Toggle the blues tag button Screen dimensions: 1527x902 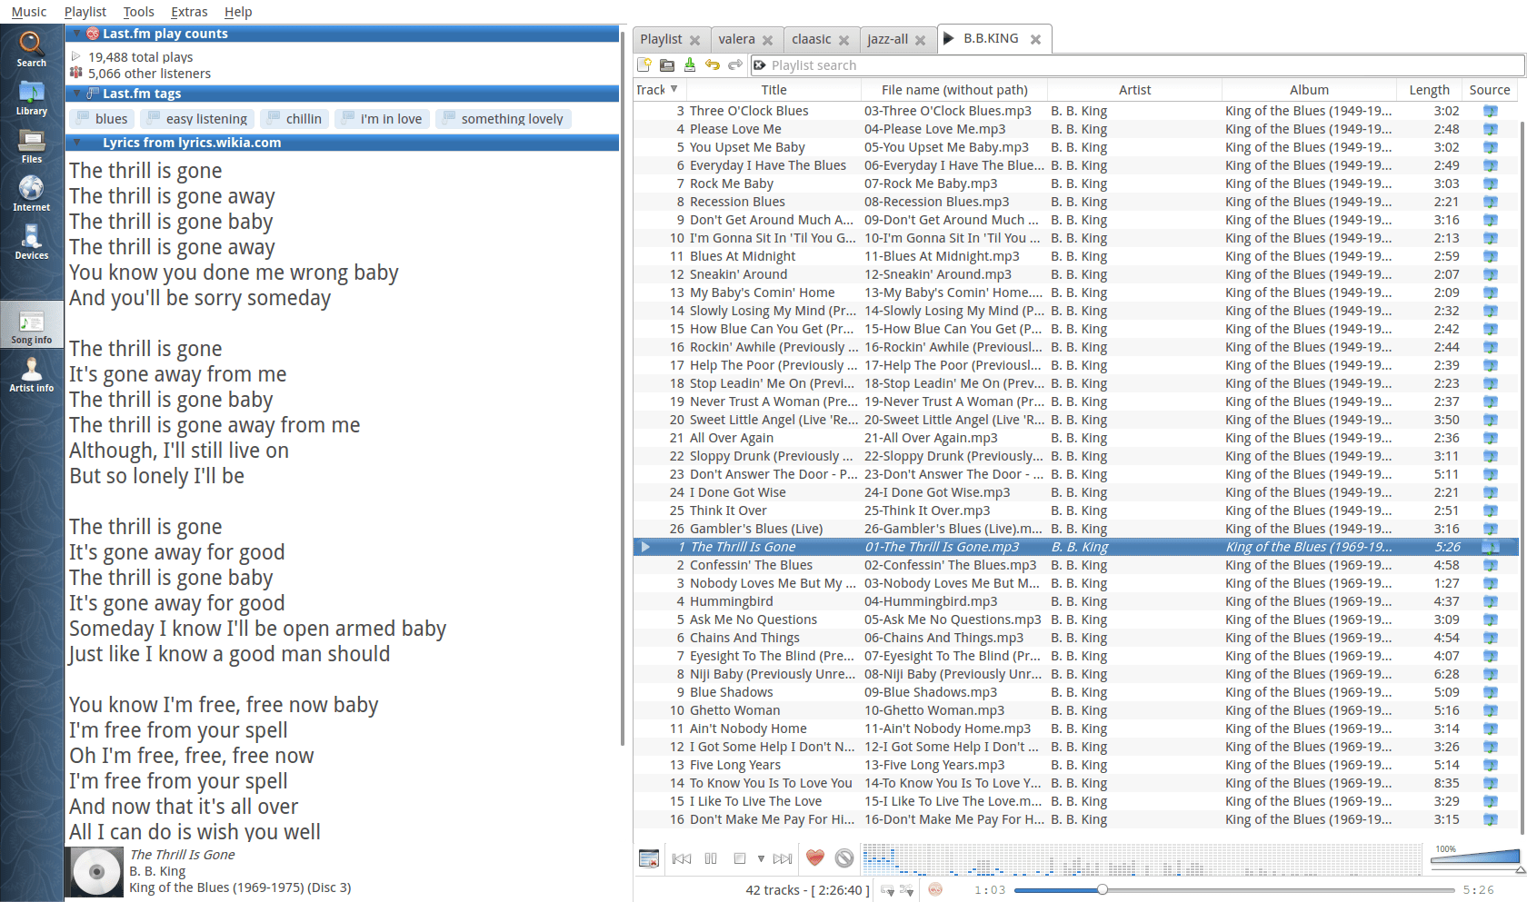(x=101, y=118)
